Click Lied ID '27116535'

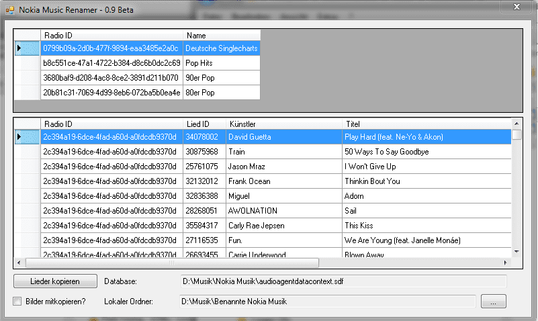point(204,240)
